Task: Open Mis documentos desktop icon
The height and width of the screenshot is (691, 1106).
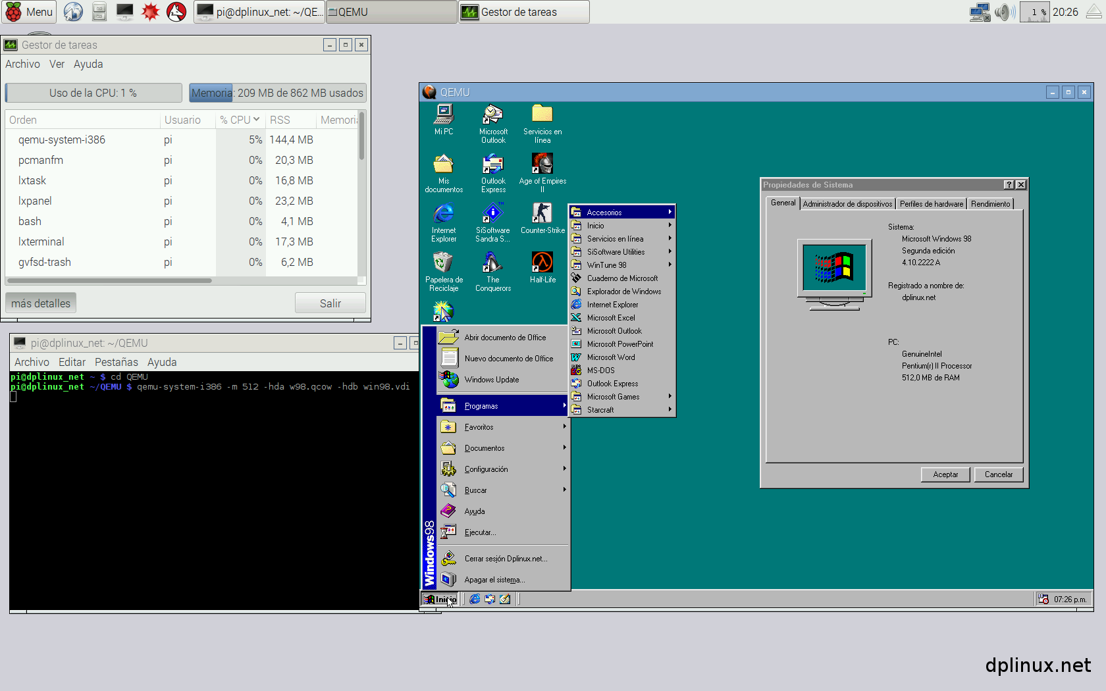Action: point(444,174)
